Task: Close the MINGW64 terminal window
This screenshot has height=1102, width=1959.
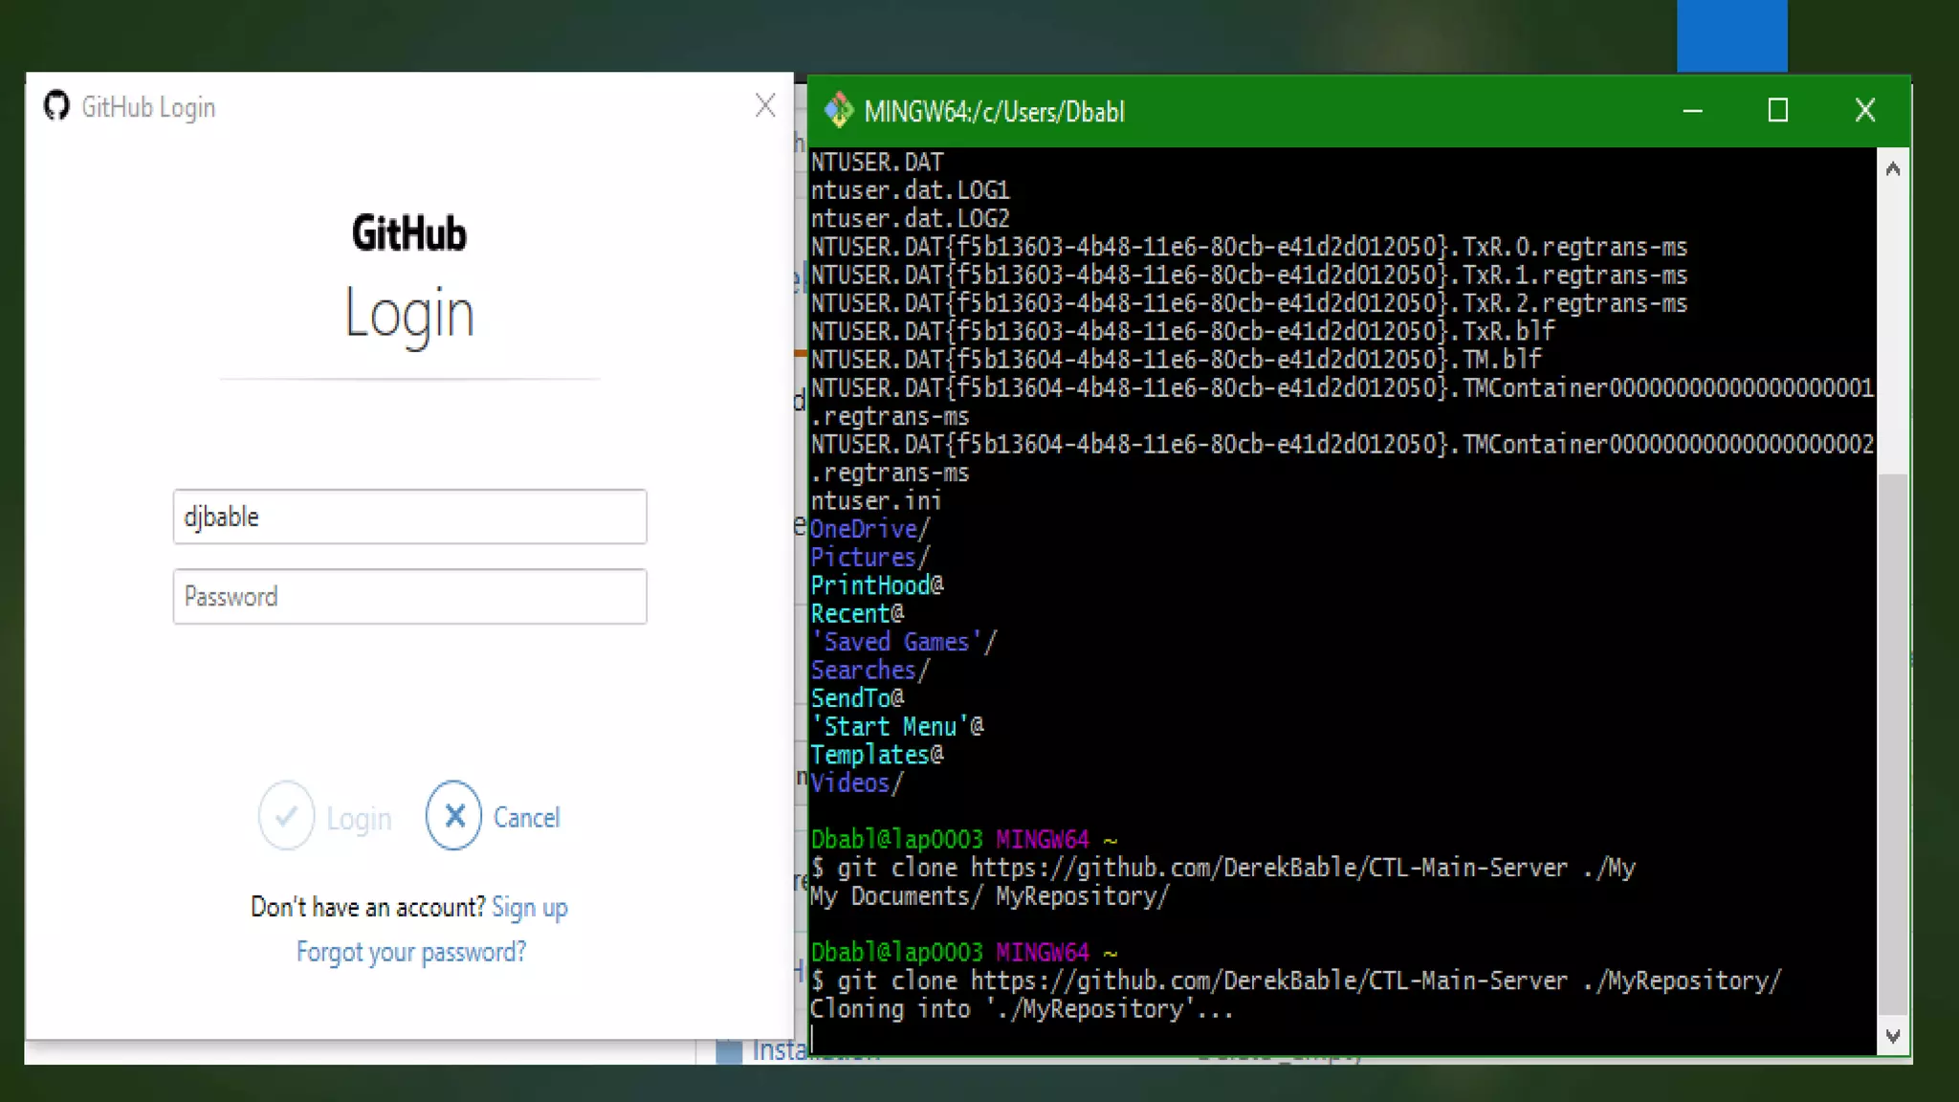Action: click(1864, 111)
